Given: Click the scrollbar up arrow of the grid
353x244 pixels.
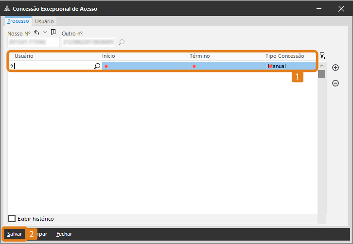Looking at the screenshot, I should tap(321, 66).
